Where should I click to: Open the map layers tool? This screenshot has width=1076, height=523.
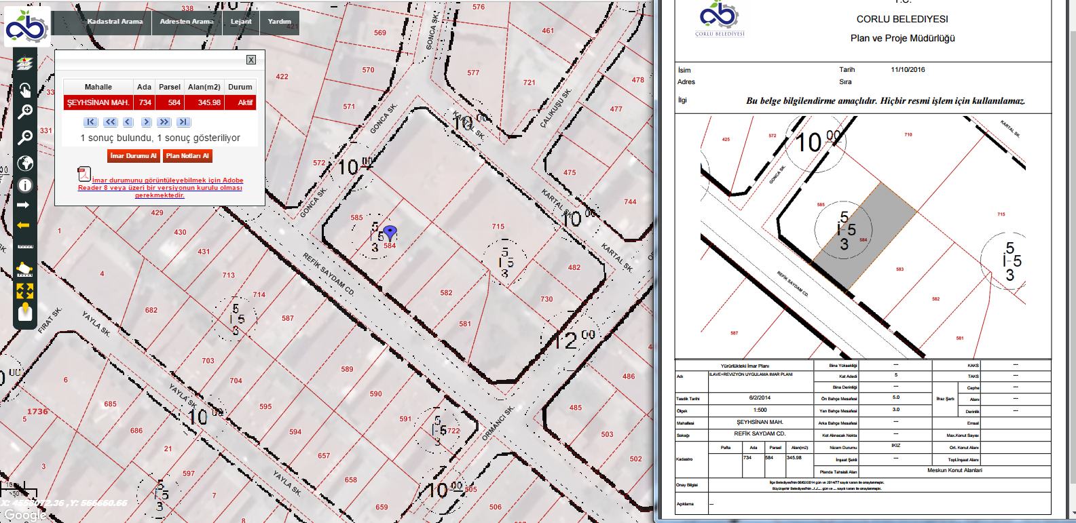coord(24,64)
